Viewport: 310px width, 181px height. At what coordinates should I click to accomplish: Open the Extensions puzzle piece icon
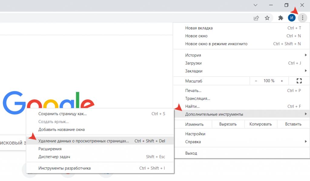tap(281, 18)
